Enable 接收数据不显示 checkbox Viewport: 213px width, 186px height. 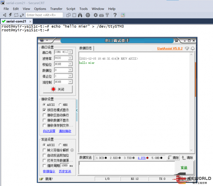[x=44, y=120]
